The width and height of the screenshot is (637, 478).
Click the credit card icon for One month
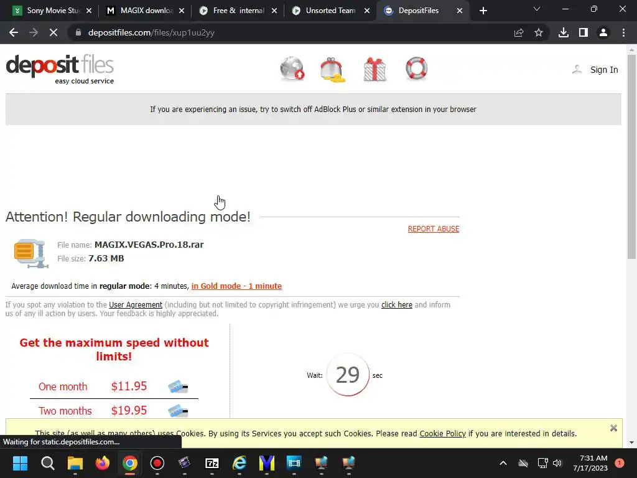178,387
